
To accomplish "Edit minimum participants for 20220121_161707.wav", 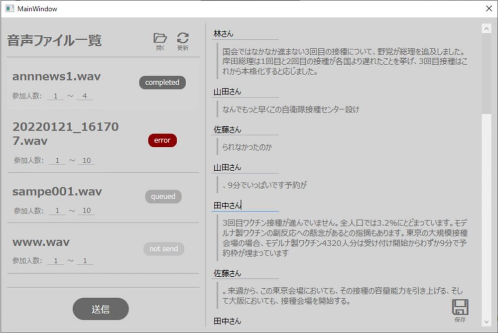I will (57, 160).
